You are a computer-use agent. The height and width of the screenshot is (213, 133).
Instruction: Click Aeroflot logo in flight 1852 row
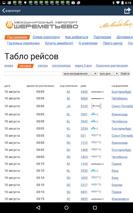[x=96, y=178]
